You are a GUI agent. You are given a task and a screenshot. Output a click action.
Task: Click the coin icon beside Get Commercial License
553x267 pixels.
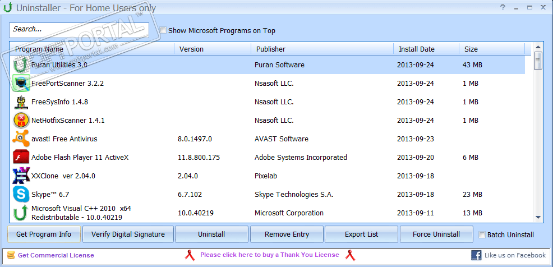tap(11, 255)
